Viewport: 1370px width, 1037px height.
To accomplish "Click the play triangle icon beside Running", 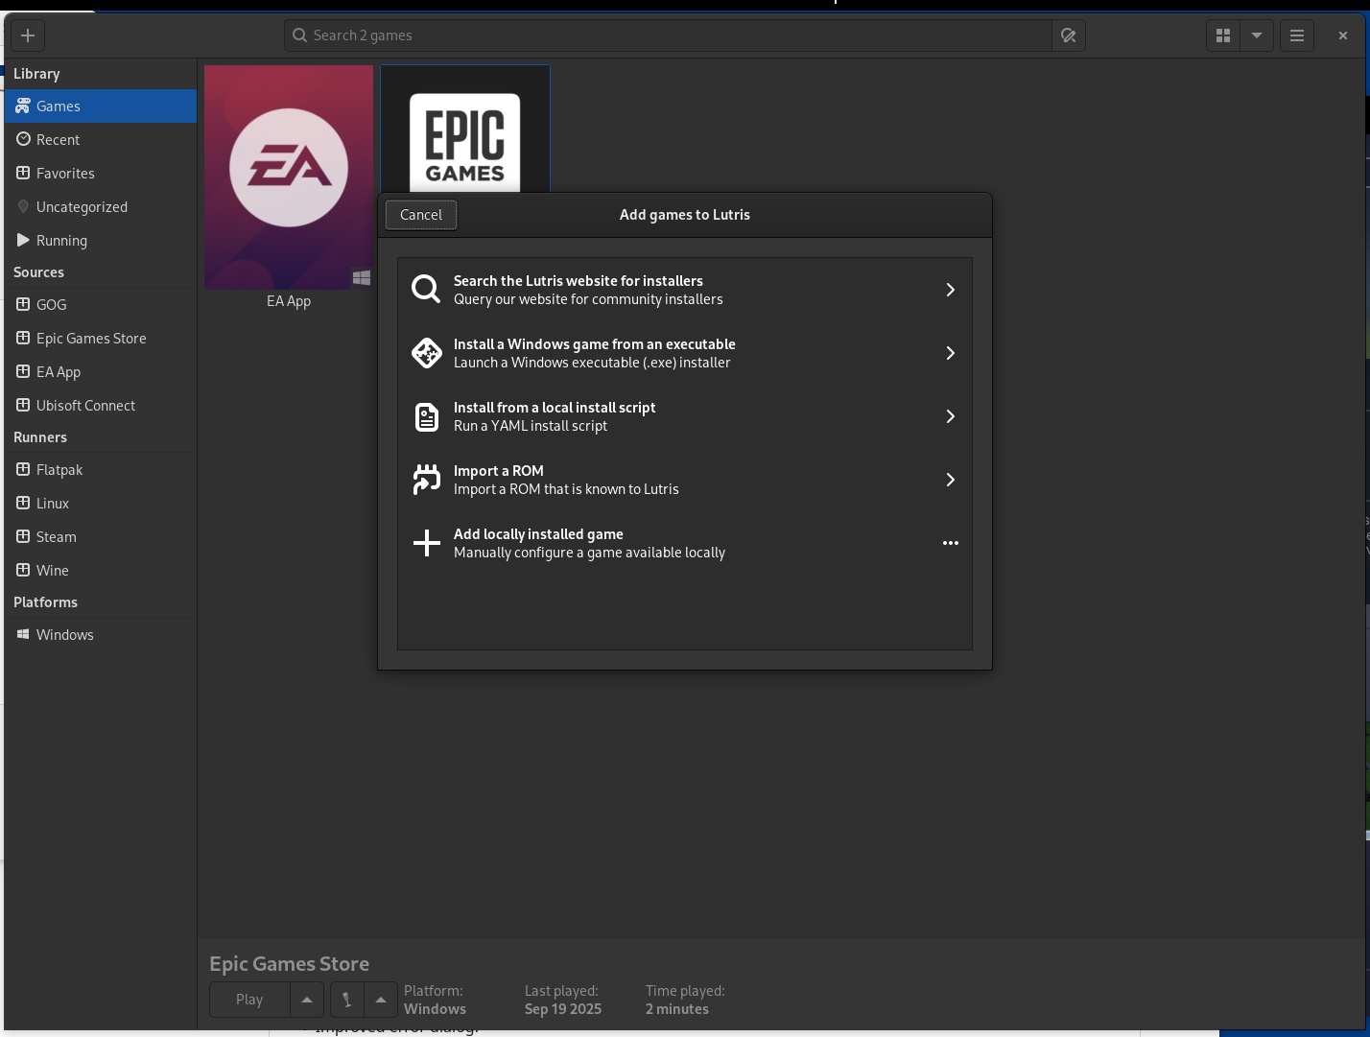I will pos(23,240).
